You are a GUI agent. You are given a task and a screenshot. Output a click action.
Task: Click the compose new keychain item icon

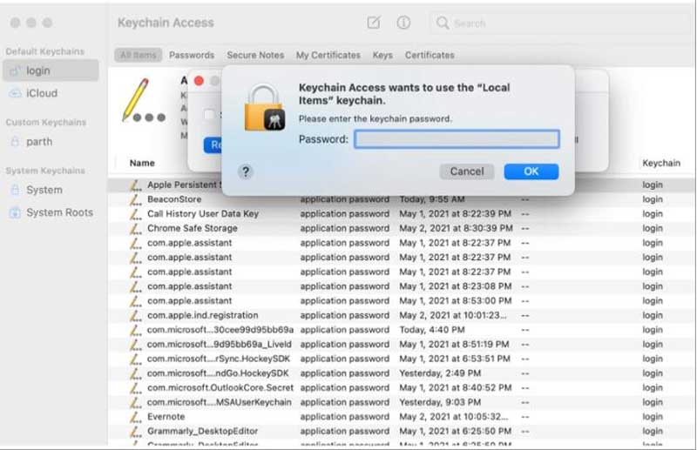click(373, 24)
